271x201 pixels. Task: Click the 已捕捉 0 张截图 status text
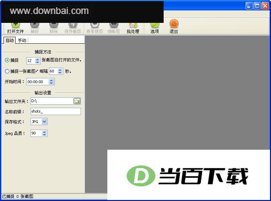click(x=18, y=196)
